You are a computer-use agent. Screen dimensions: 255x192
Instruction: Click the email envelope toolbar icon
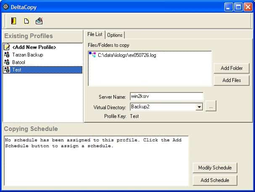click(39, 20)
